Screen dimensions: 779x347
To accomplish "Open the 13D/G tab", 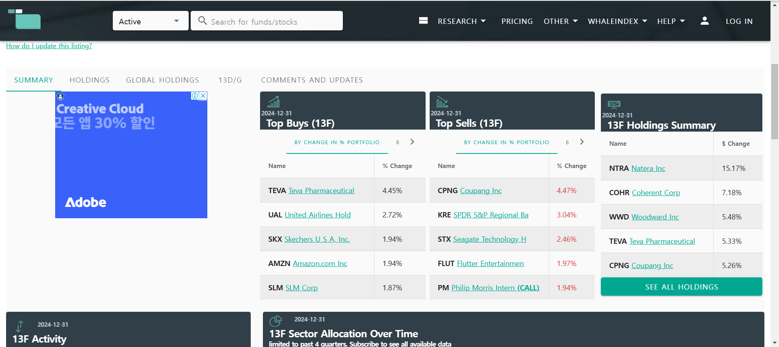I will pyautogui.click(x=230, y=80).
